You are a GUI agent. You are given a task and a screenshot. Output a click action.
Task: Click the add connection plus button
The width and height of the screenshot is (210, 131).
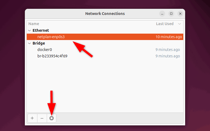(x=32, y=118)
